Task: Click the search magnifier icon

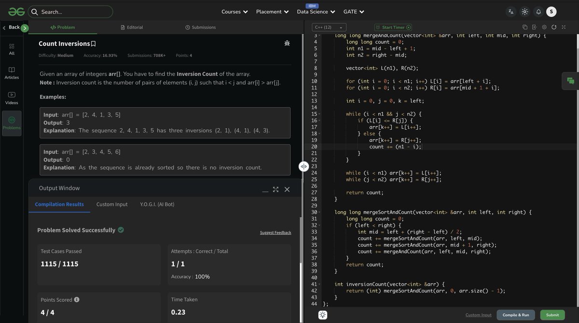Action: click(x=35, y=12)
